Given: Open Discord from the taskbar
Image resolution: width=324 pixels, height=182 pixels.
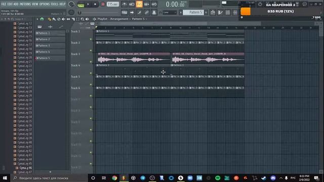Looking at the screenshot, I should 273,178.
